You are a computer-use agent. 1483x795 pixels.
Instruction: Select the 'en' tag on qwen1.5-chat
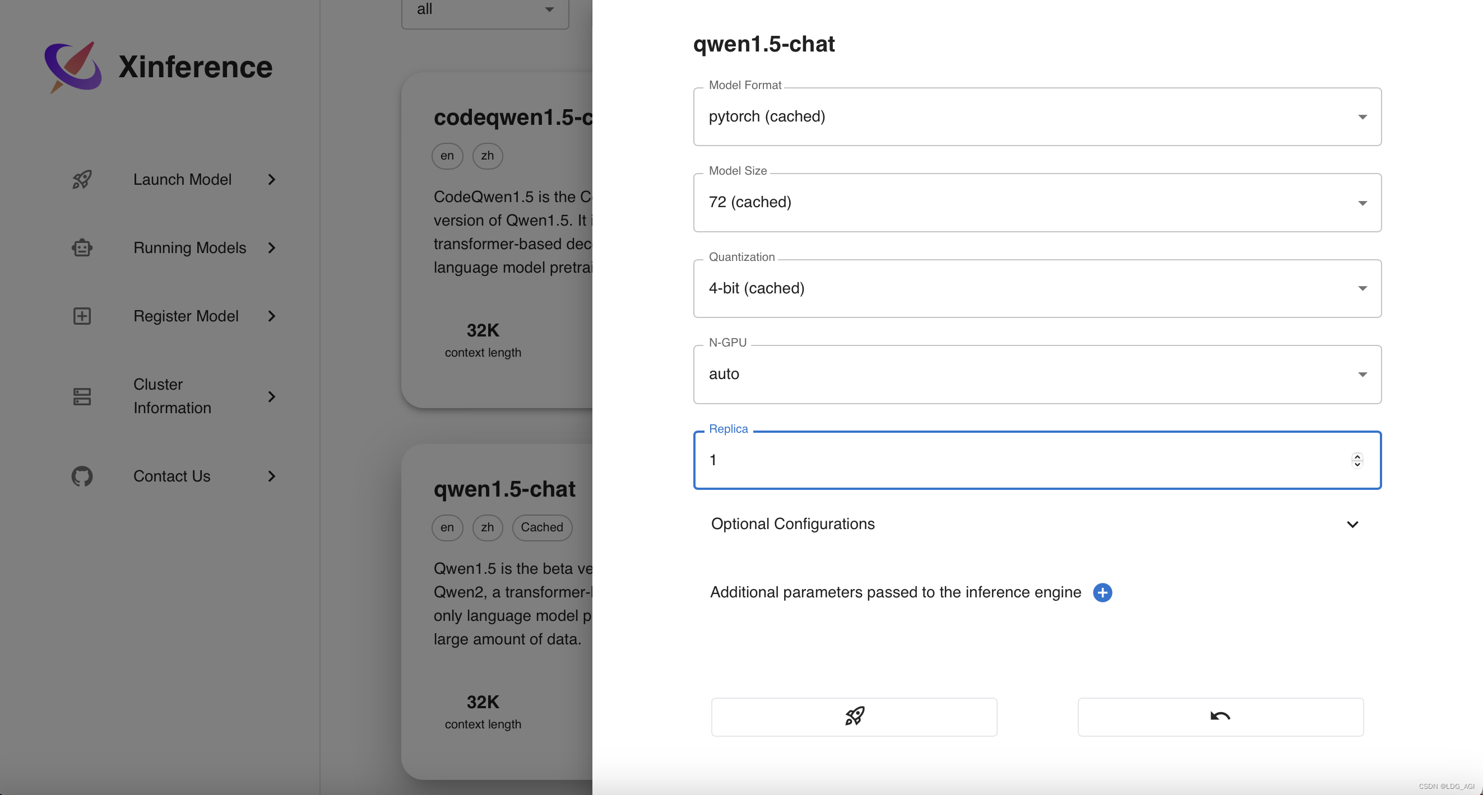pyautogui.click(x=447, y=527)
